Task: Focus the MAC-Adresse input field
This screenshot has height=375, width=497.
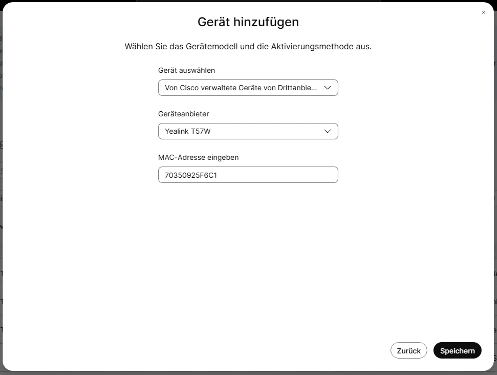Action: pos(248,175)
